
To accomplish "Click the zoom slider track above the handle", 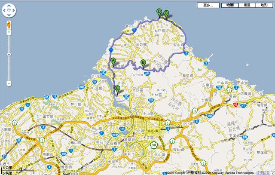I will [x=9, y=44].
